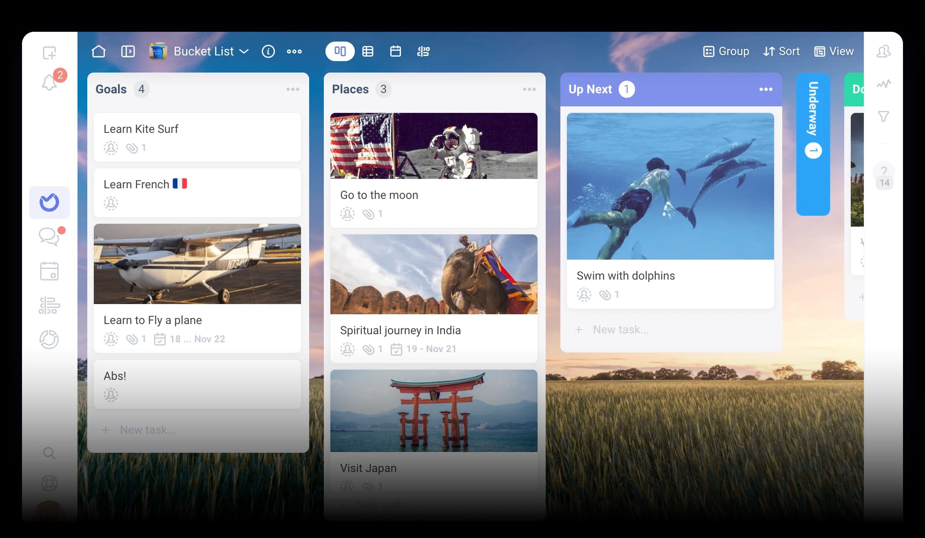The image size is (925, 538).
Task: Toggle the sidebar panel icon
Action: click(128, 51)
